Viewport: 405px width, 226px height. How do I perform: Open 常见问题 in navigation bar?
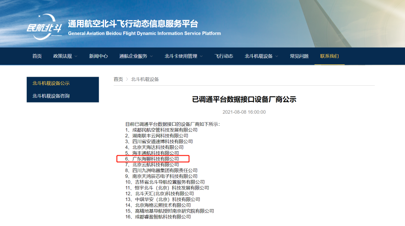[x=299, y=56]
